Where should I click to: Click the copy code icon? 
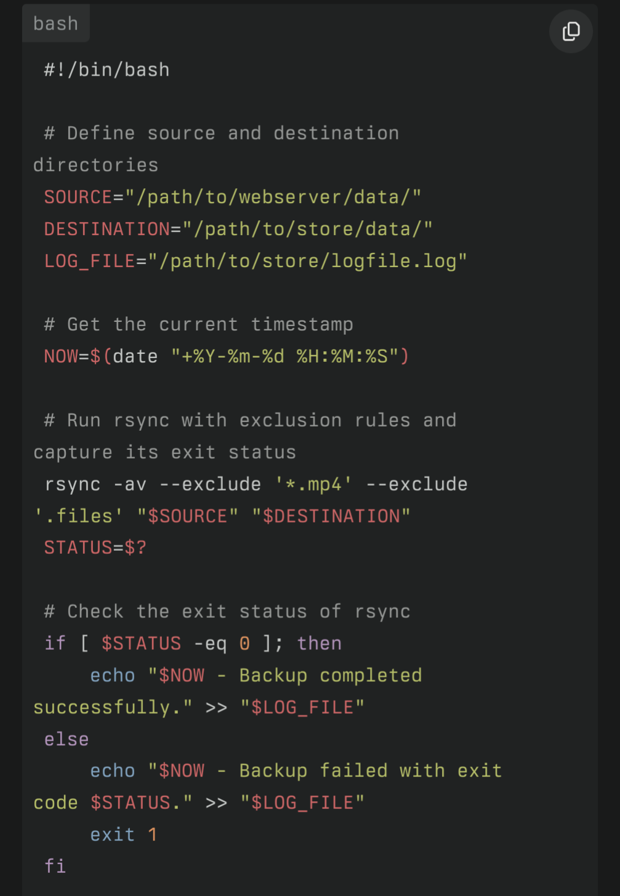(571, 31)
